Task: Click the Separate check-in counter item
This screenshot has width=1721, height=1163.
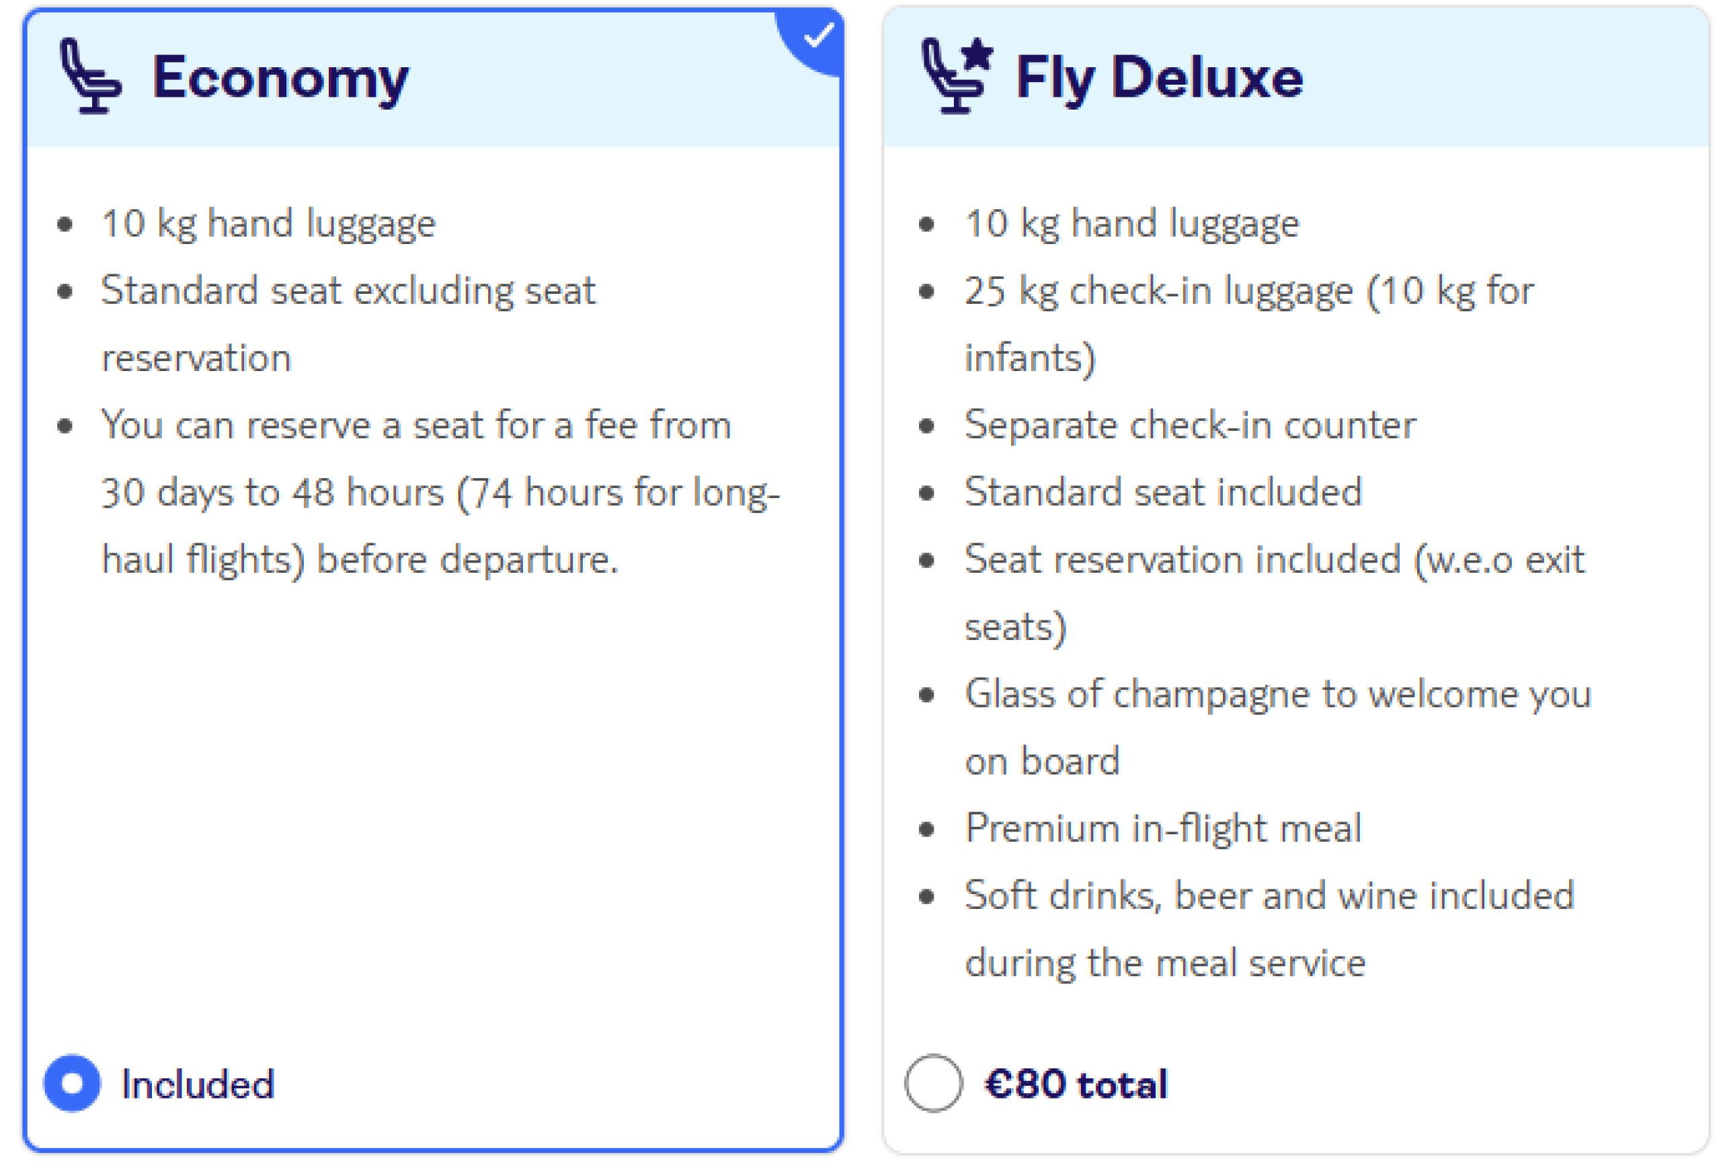Action: pos(1190,425)
